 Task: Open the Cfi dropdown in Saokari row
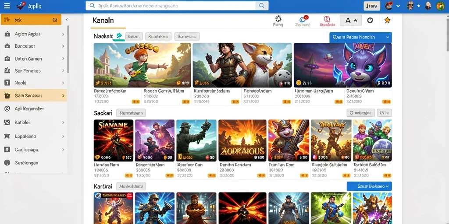384,113
